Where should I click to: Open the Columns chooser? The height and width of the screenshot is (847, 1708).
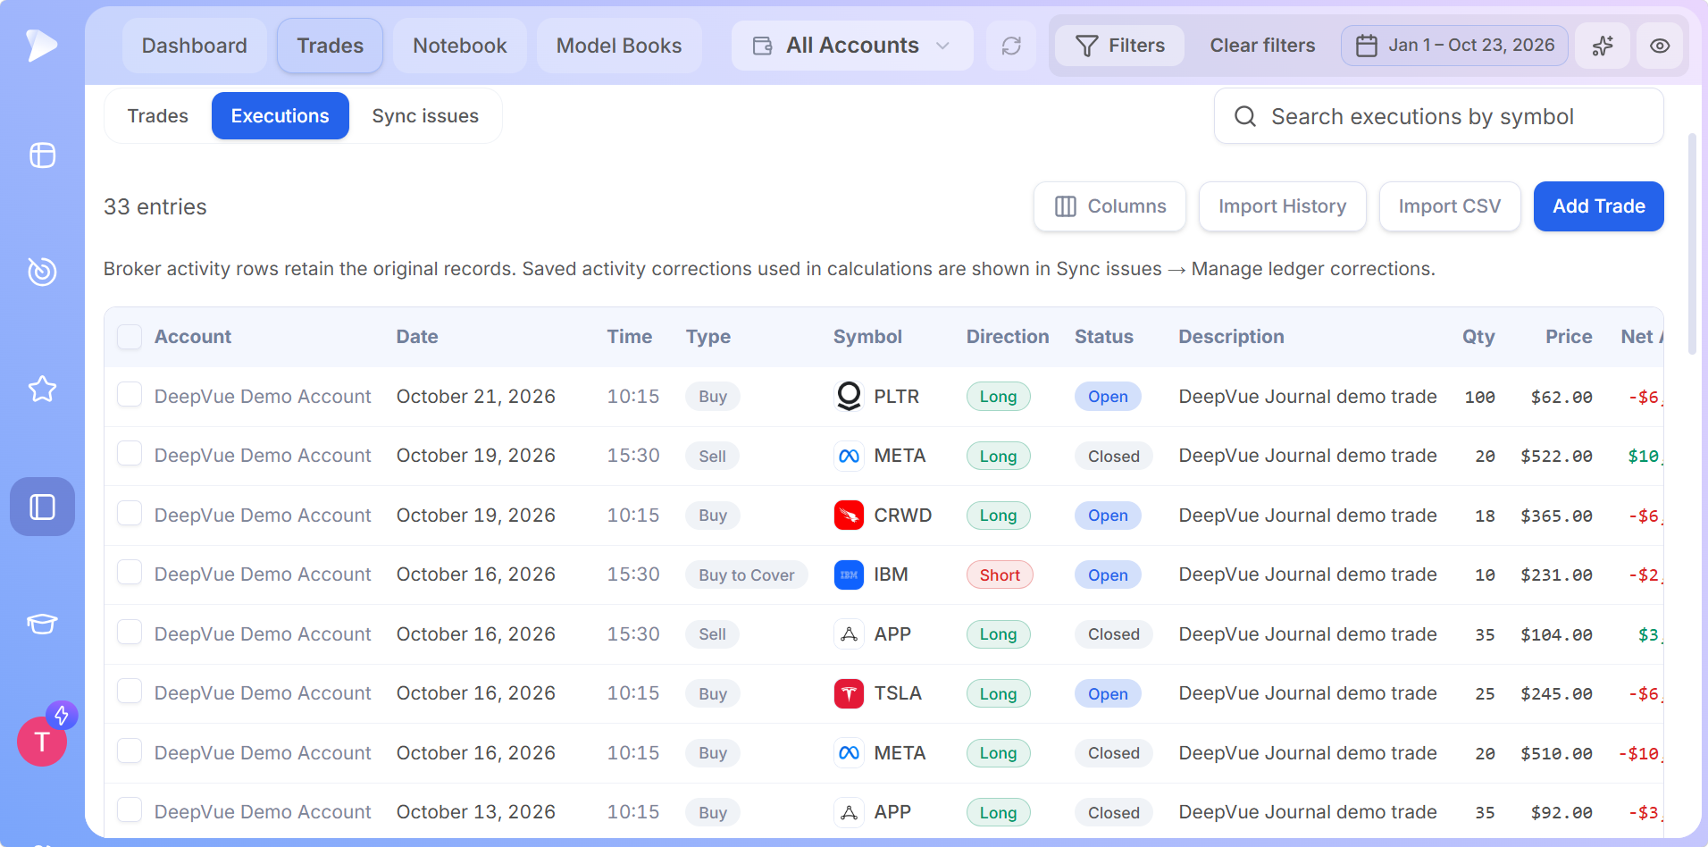(x=1109, y=206)
